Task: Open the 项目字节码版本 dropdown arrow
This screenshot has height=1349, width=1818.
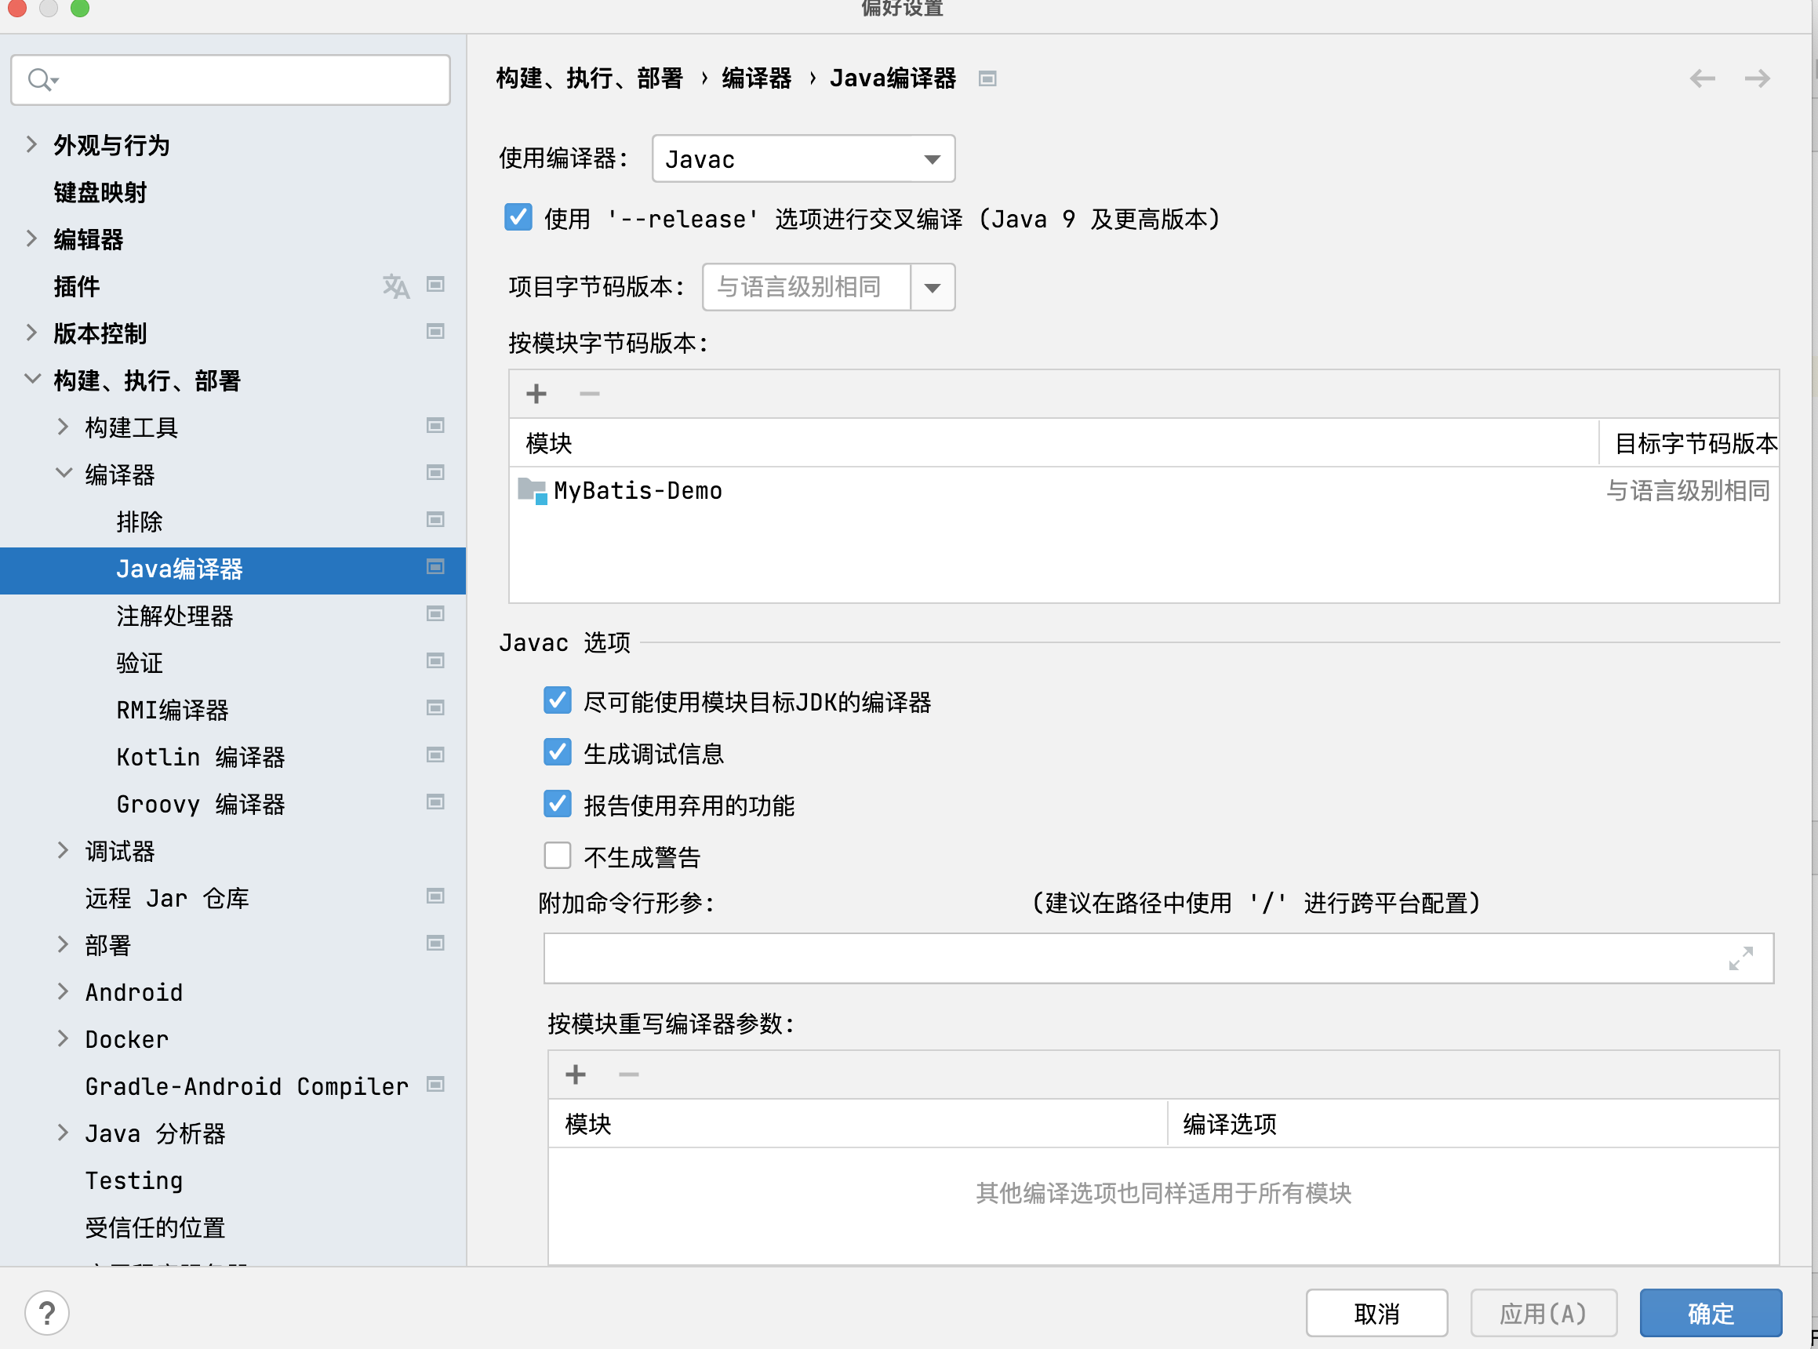Action: click(933, 287)
